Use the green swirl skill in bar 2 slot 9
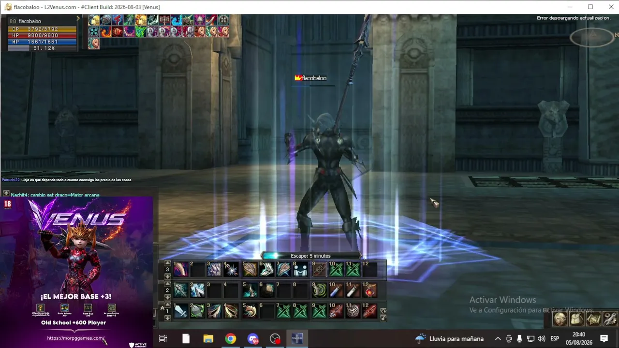This screenshot has height=348, width=619. [x=319, y=290]
